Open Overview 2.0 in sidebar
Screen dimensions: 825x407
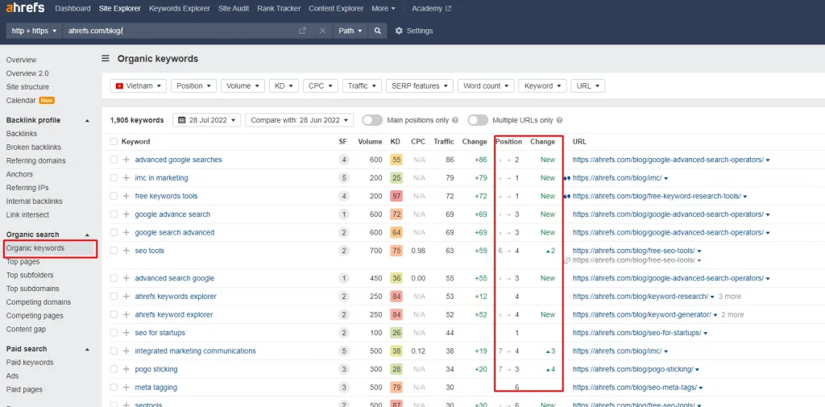[27, 73]
